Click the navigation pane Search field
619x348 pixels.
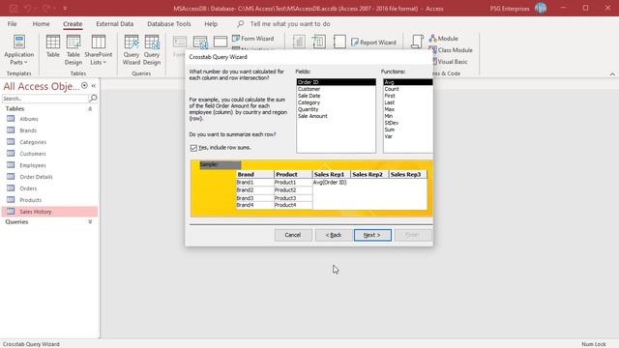(45, 99)
